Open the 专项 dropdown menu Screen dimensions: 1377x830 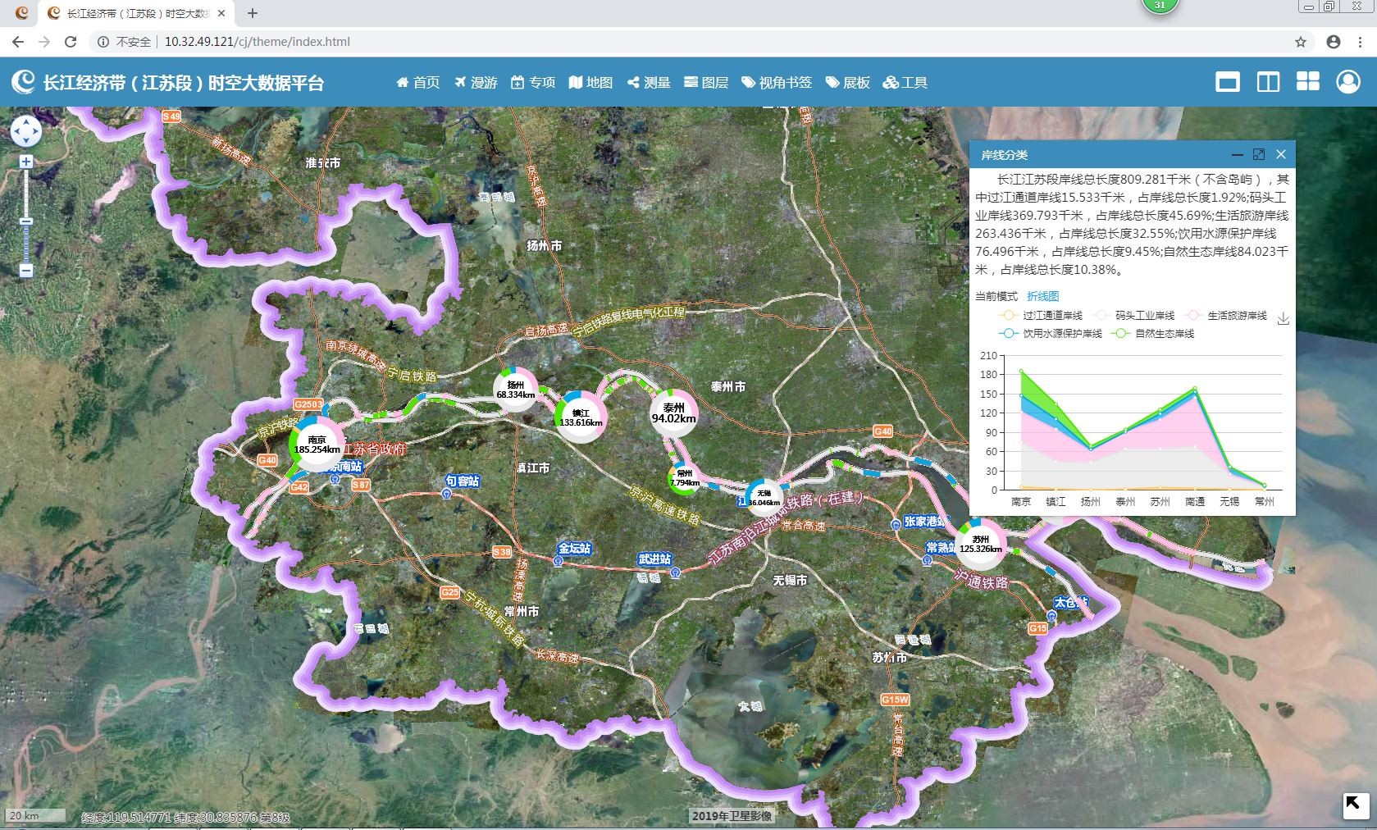pyautogui.click(x=533, y=83)
